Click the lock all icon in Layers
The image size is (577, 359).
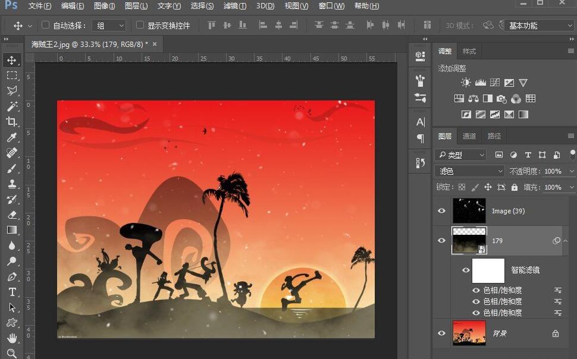pos(515,187)
